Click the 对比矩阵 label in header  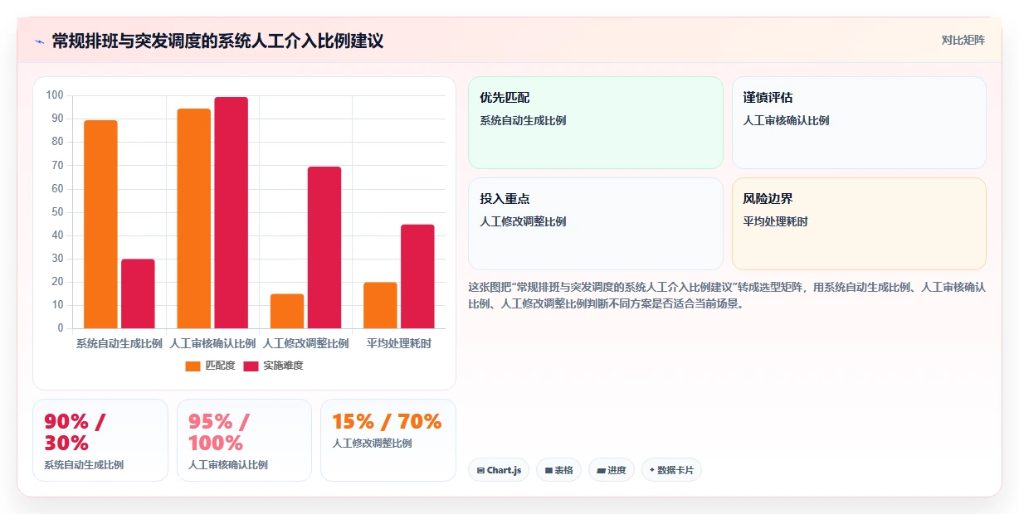[x=963, y=40]
